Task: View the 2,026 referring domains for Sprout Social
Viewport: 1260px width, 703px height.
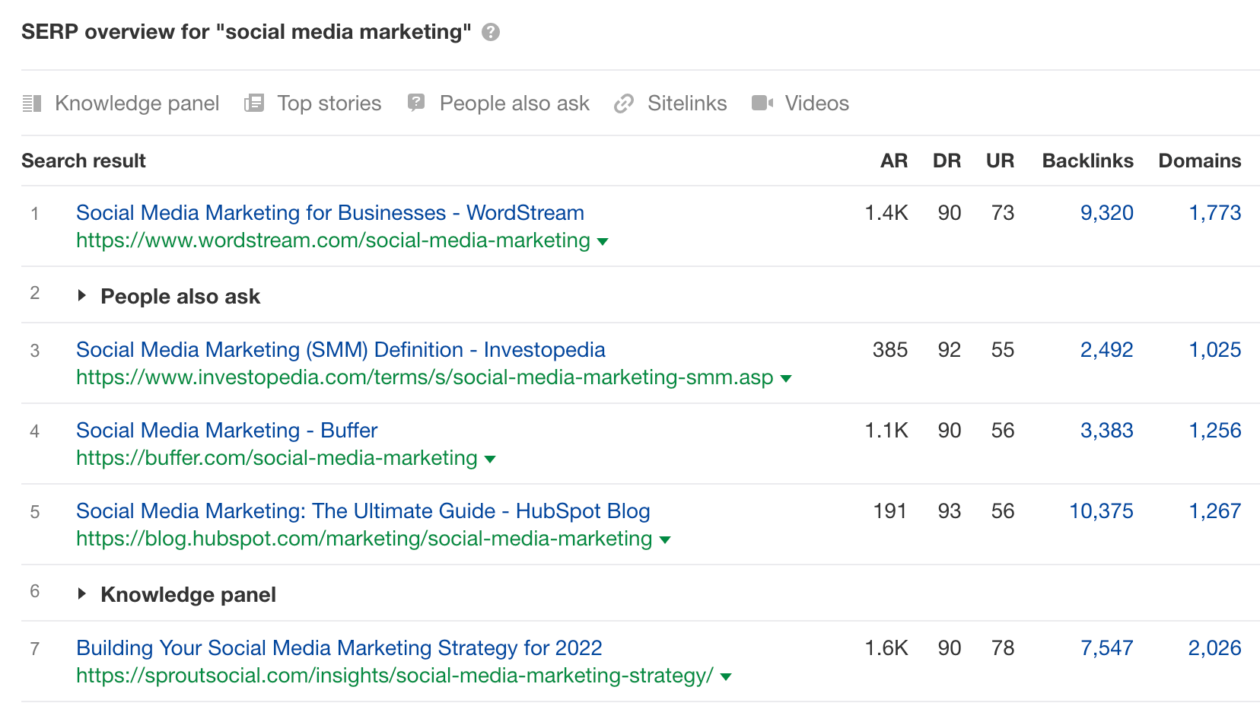Action: (1214, 647)
